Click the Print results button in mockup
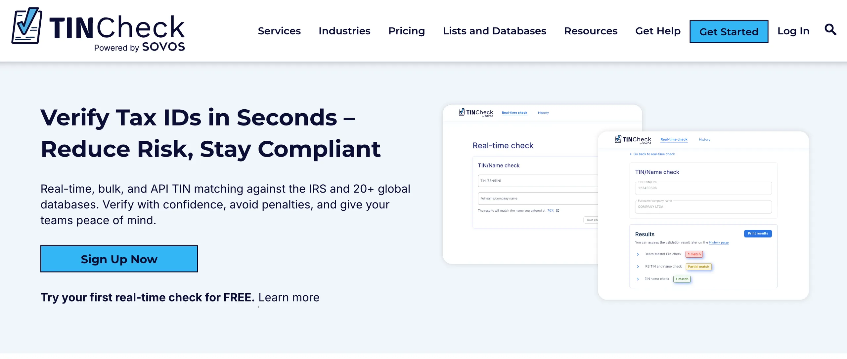Image resolution: width=847 pixels, height=359 pixels. coord(758,233)
